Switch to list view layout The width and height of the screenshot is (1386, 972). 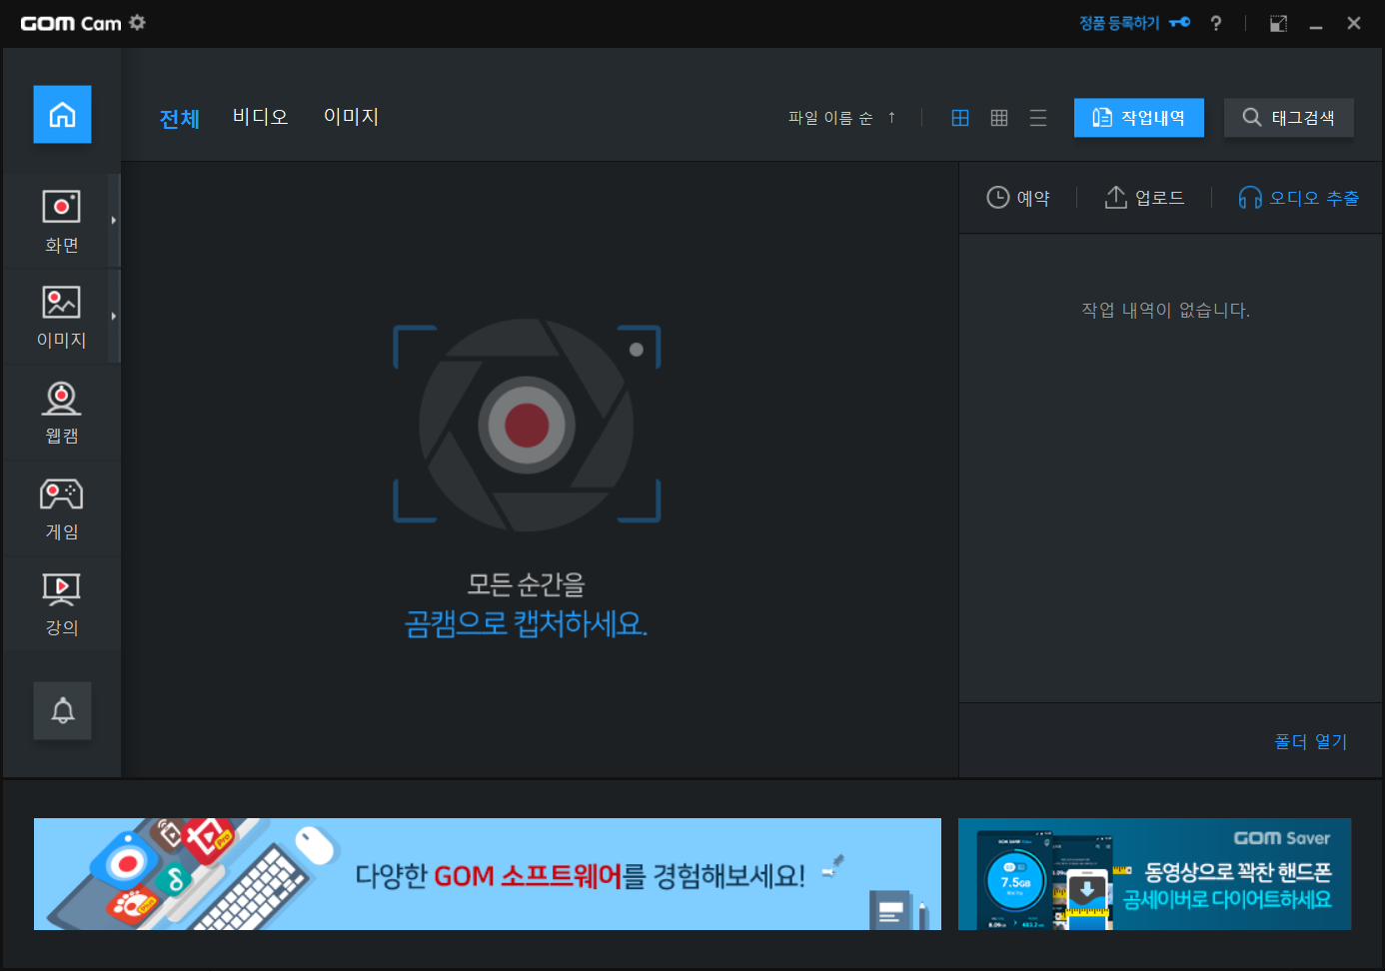1038,118
